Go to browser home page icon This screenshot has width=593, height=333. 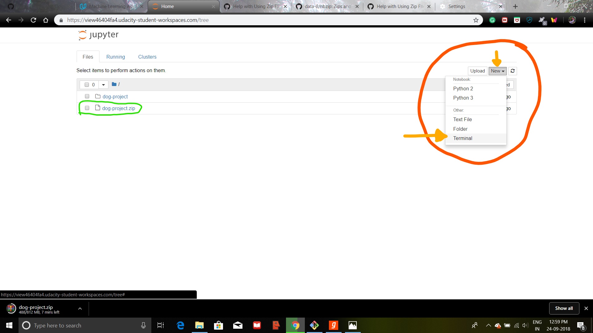[x=46, y=20]
